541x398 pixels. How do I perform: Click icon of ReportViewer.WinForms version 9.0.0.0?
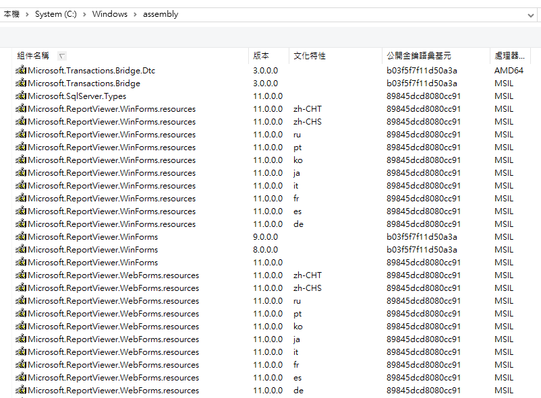[x=21, y=237]
